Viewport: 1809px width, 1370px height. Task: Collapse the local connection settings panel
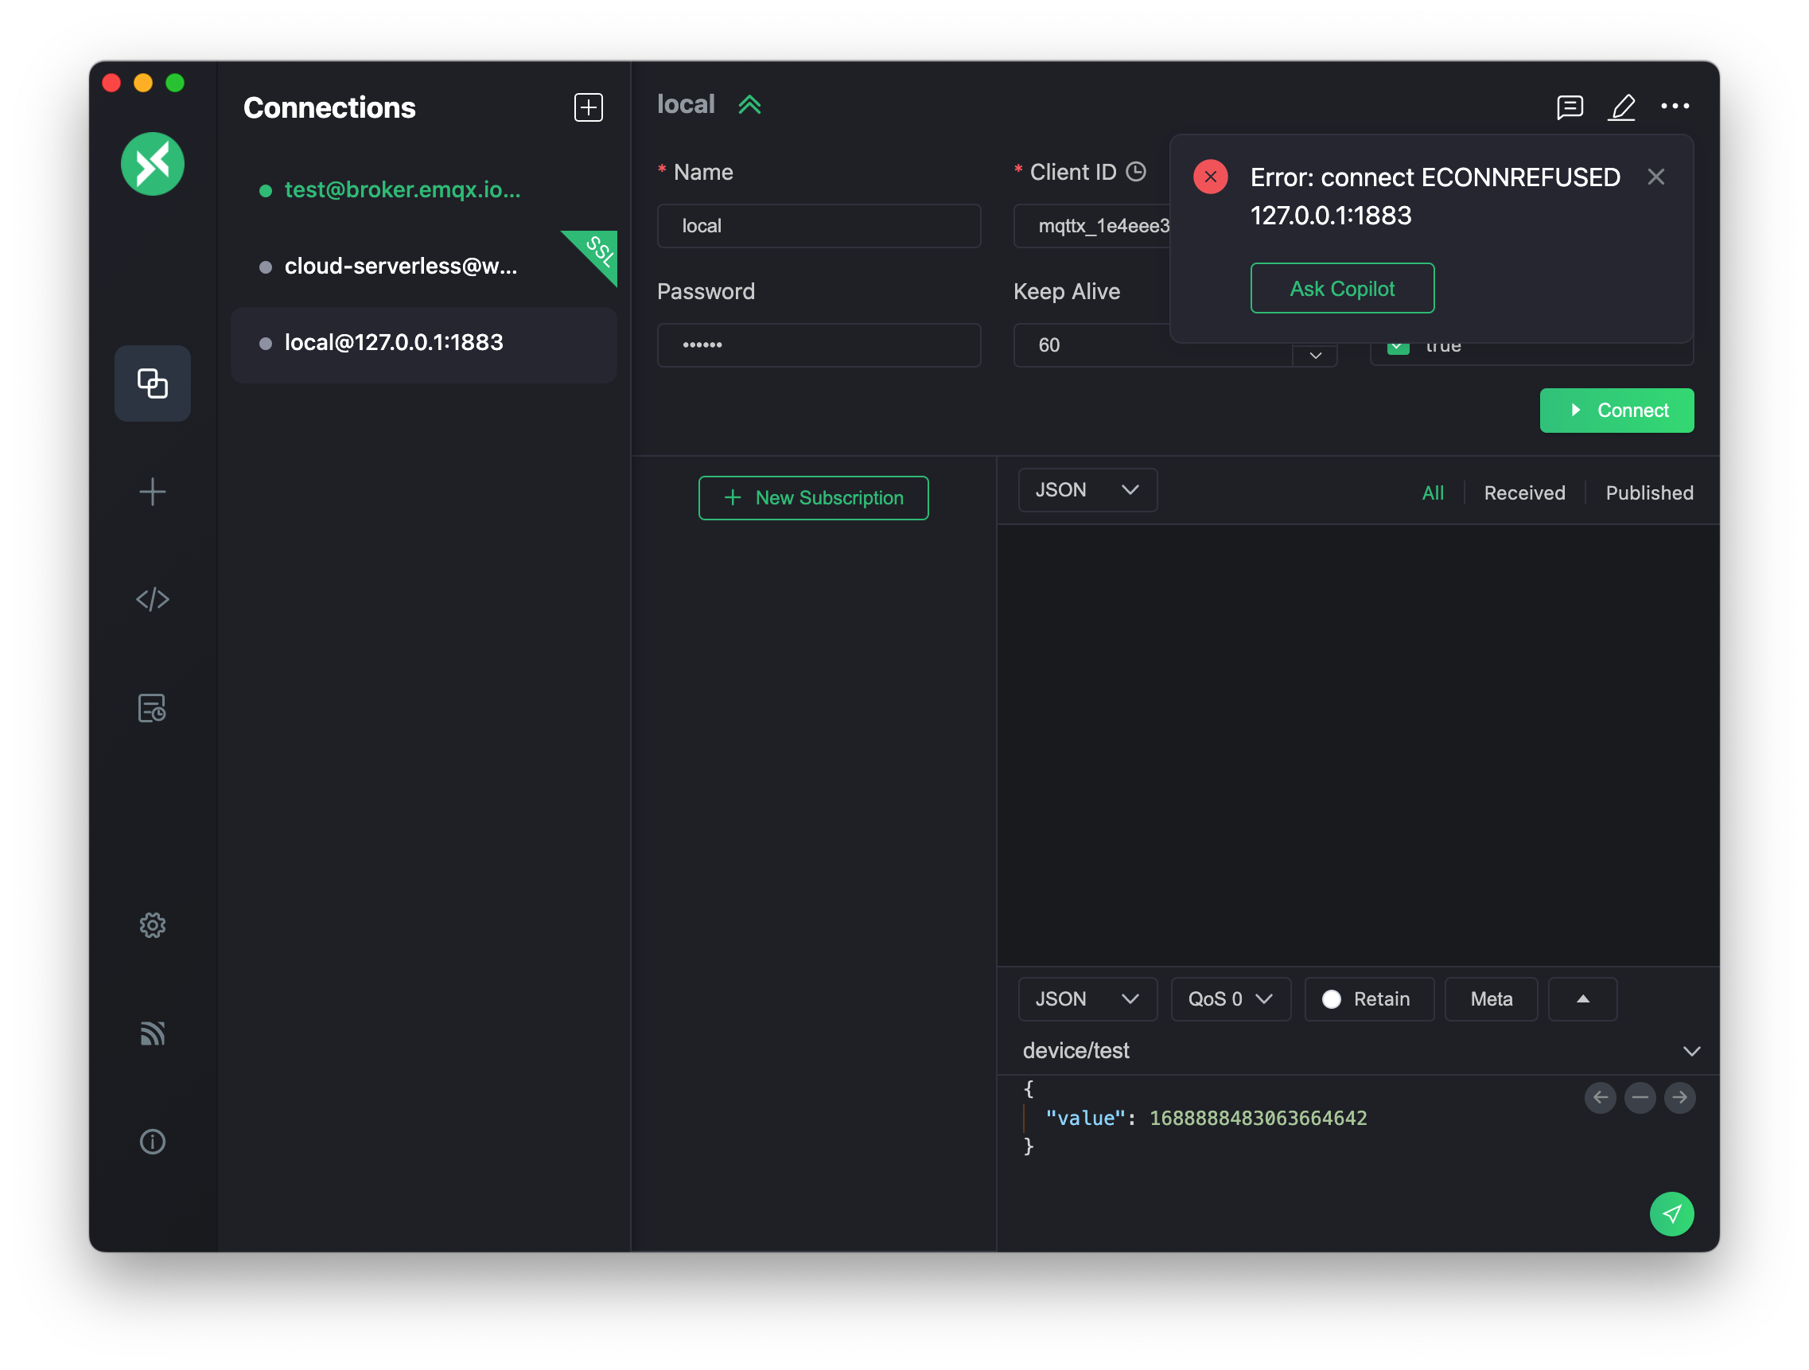pos(750,105)
